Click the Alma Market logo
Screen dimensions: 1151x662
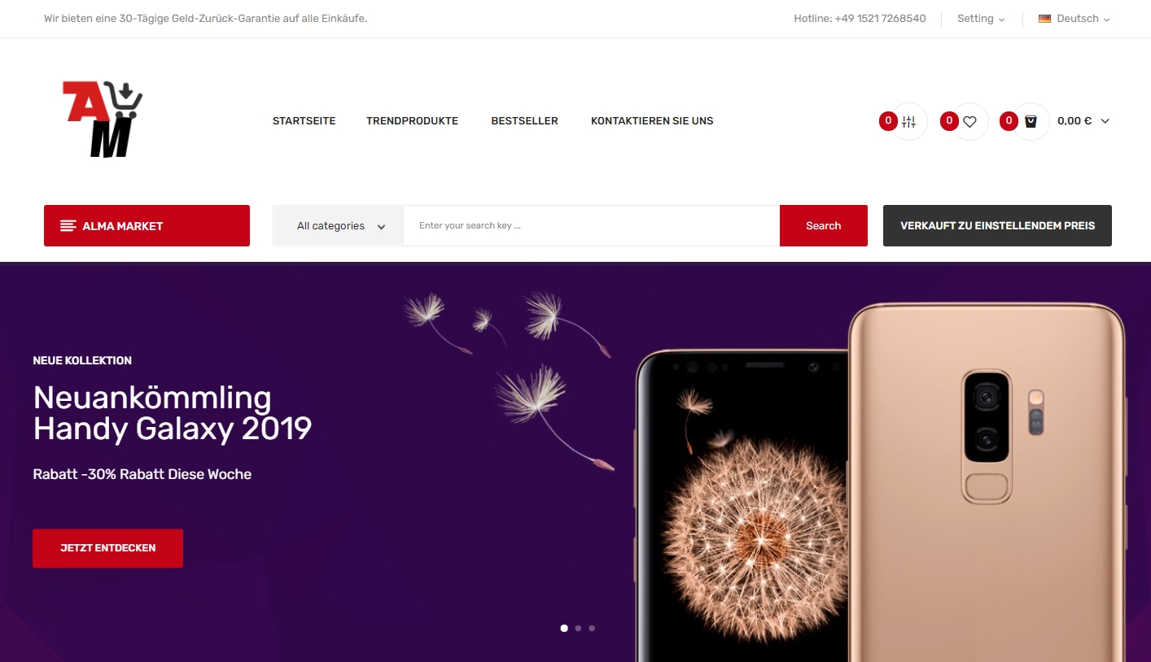point(103,119)
